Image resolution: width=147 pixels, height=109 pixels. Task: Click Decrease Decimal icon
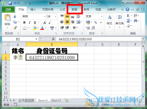[x=93, y=28]
